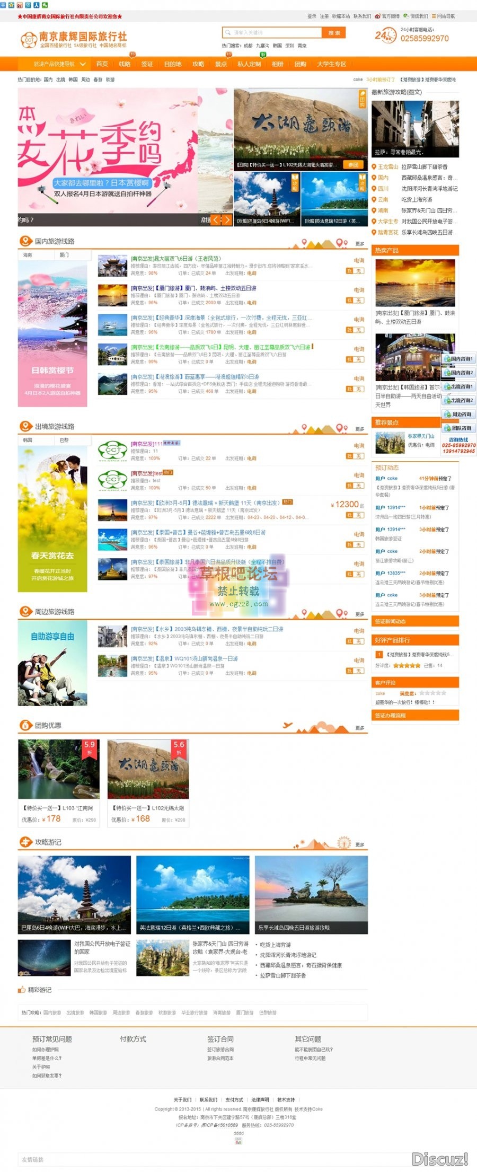
Task: Click the Nanjing Kanghui travel agency logo
Action: tap(74, 39)
